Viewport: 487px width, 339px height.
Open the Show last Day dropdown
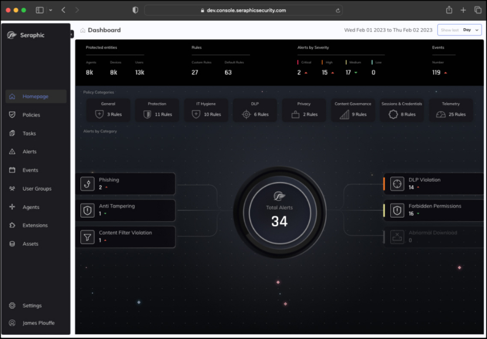pyautogui.click(x=459, y=30)
